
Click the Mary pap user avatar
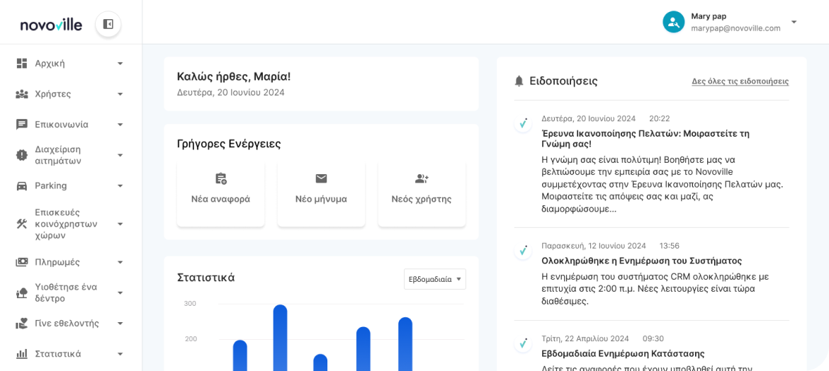(x=673, y=22)
